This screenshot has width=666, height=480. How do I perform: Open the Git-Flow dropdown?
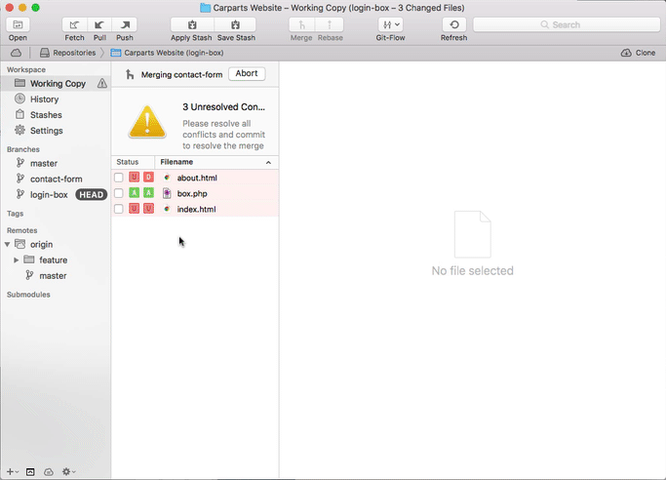[x=389, y=24]
